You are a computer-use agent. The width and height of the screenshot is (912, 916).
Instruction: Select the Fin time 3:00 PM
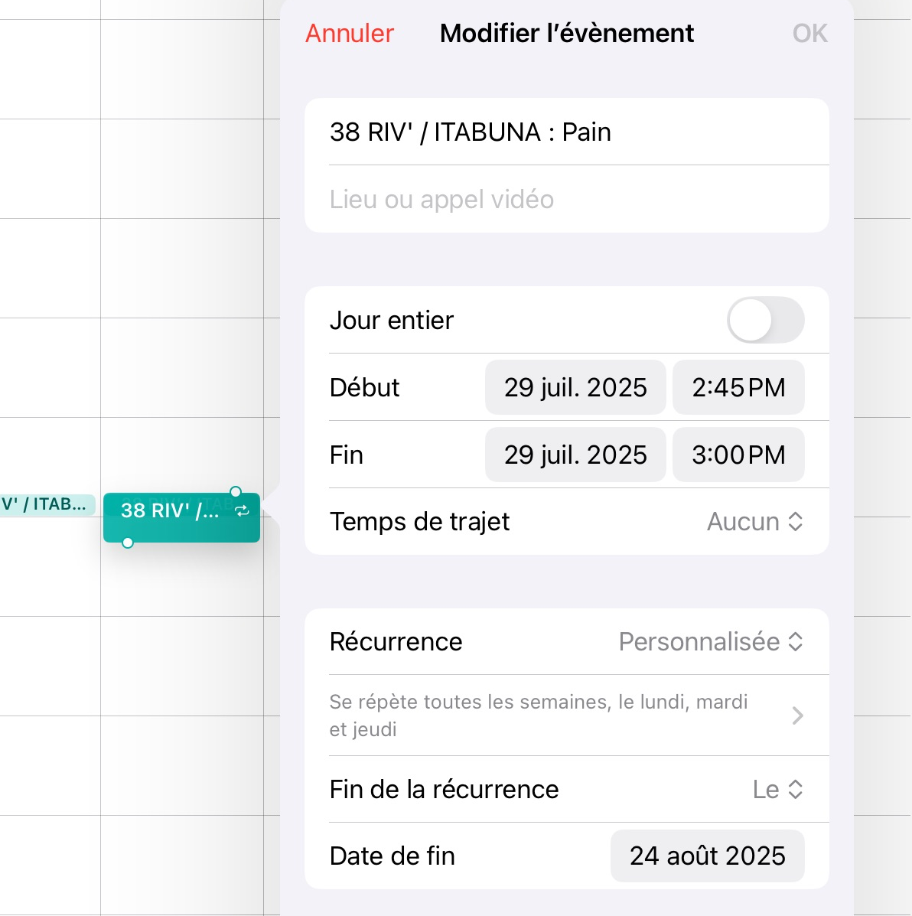[738, 455]
